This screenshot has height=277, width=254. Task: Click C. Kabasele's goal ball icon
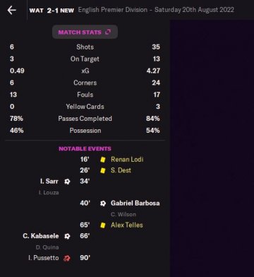pyautogui.click(x=67, y=236)
